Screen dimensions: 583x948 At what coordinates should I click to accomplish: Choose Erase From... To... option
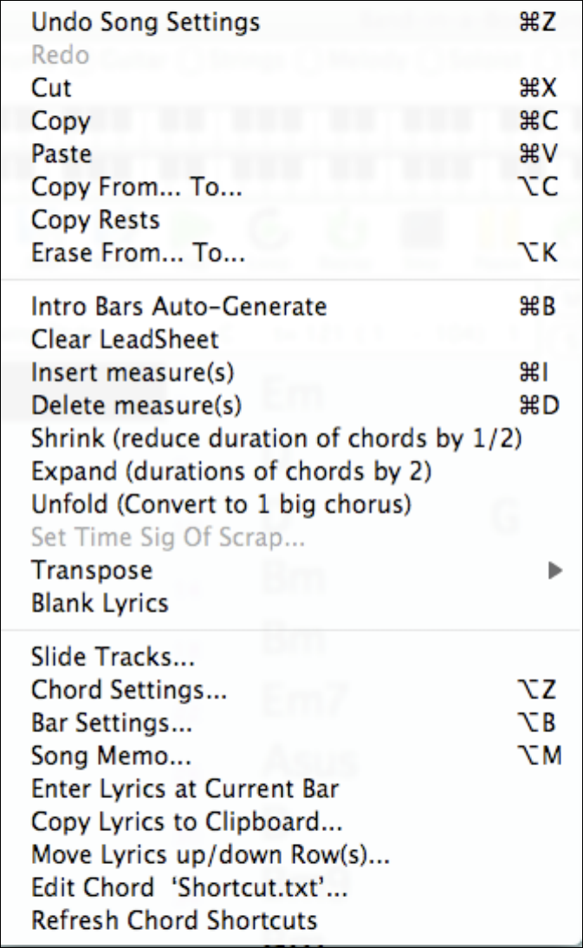tap(138, 254)
